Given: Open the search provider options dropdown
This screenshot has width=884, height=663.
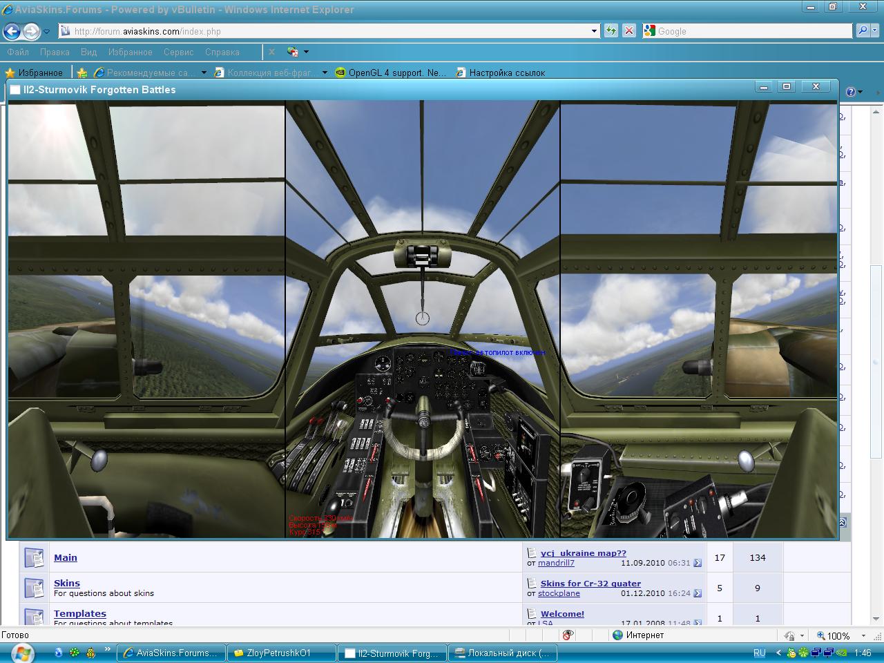Looking at the screenshot, I should coord(876,31).
